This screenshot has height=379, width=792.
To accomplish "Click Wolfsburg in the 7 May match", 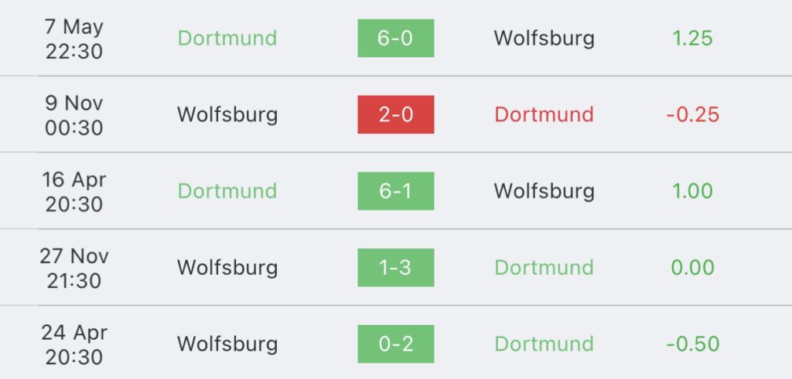I will pyautogui.click(x=544, y=38).
